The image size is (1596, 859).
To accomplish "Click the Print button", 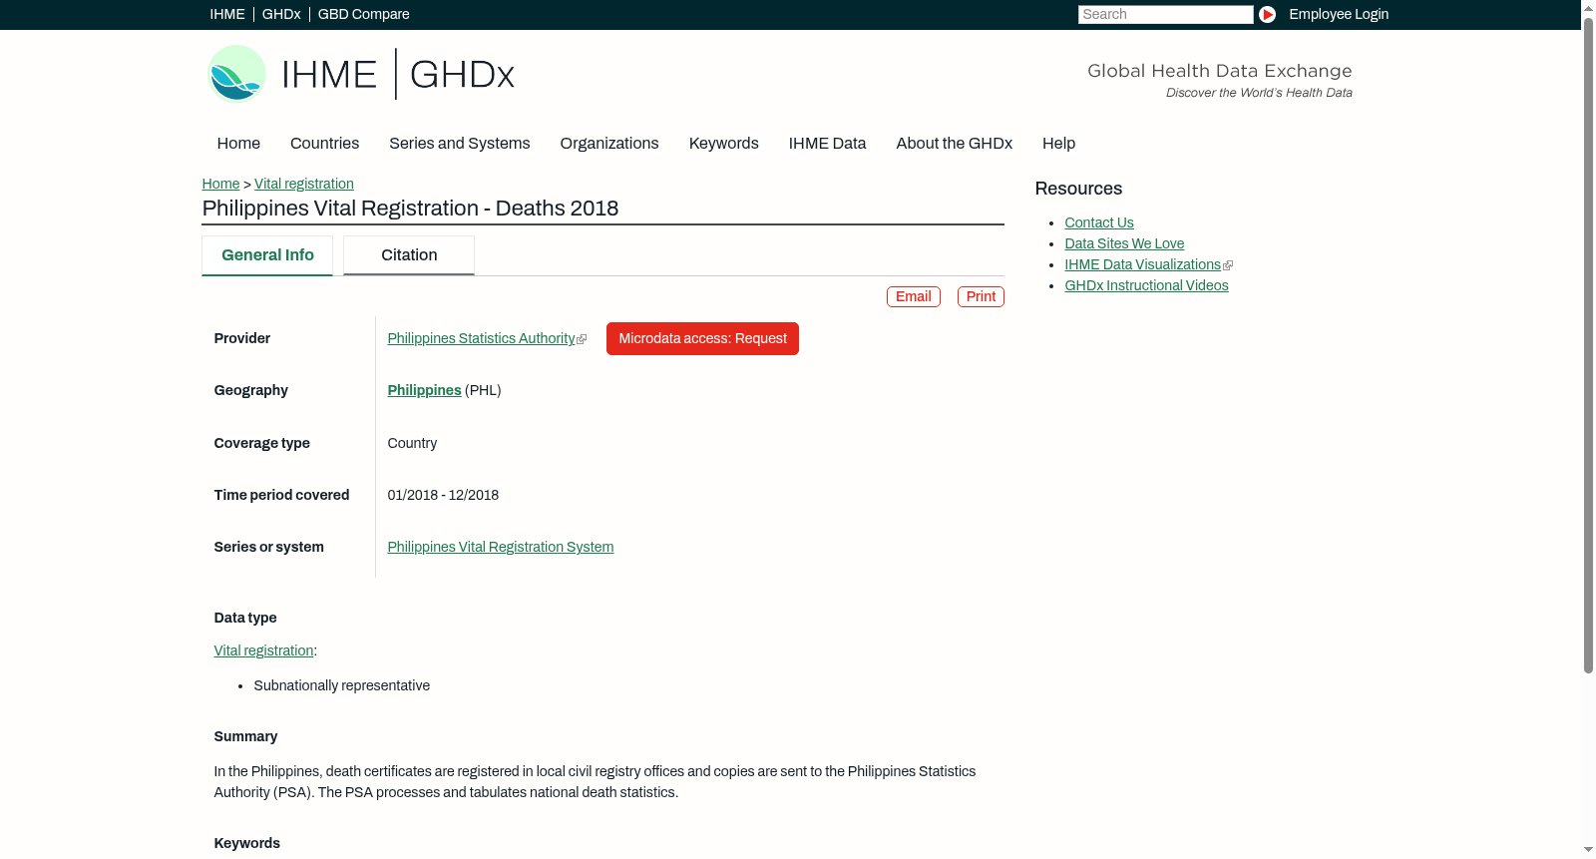I will point(981,297).
